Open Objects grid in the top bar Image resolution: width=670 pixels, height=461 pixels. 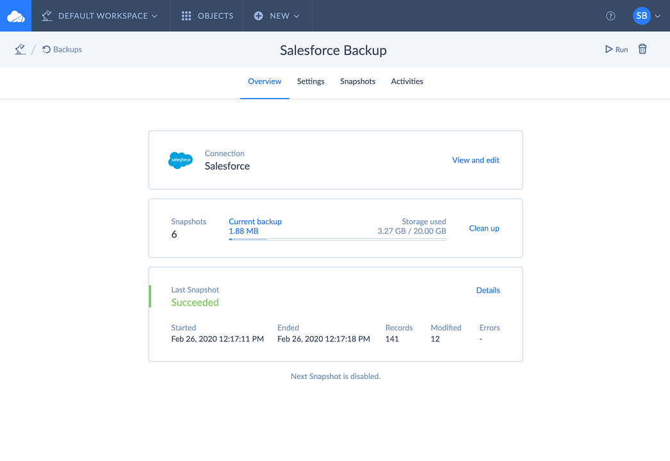click(x=207, y=16)
